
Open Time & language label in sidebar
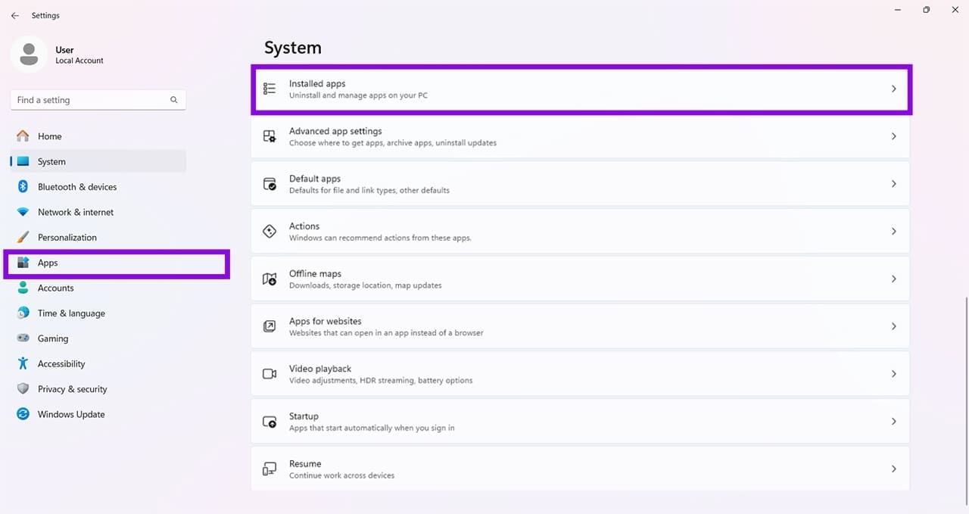[x=71, y=313]
